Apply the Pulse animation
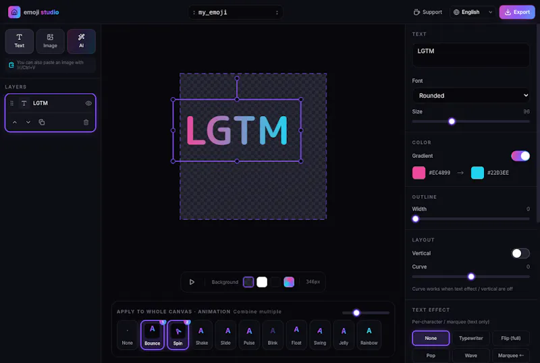Viewport: 540px width, 363px height. tap(249, 335)
